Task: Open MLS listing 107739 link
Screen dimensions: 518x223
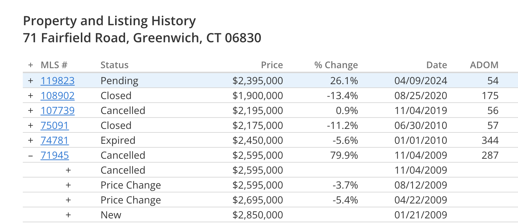Action: click(58, 111)
